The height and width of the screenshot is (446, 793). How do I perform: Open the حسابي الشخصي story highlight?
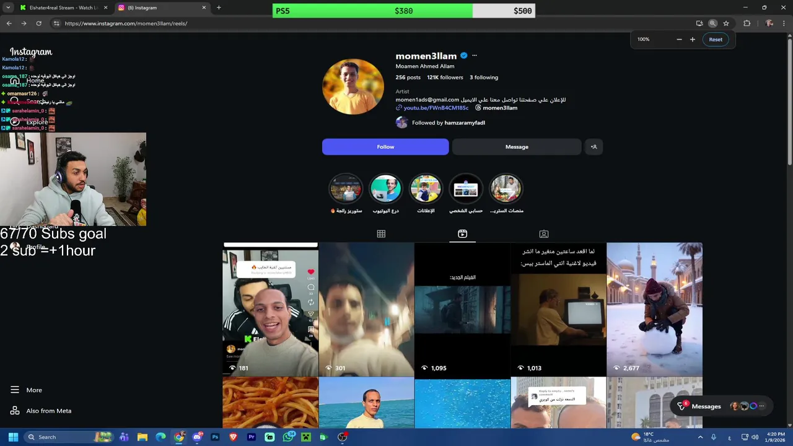(x=466, y=188)
